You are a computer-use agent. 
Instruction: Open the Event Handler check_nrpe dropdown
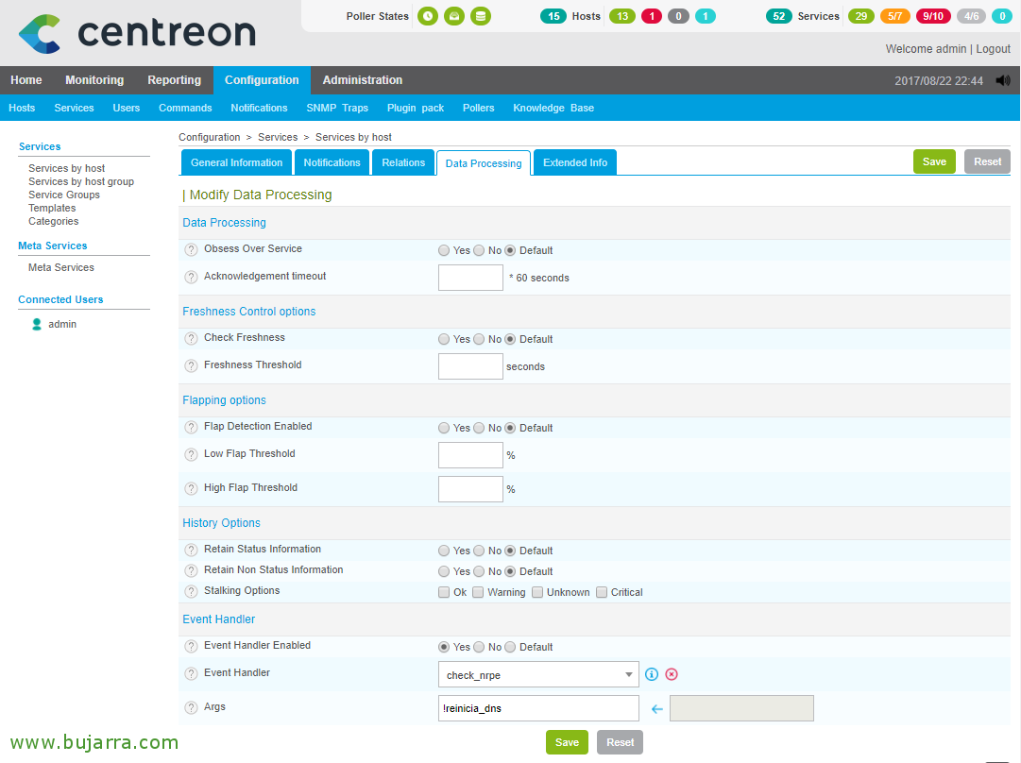(538, 674)
